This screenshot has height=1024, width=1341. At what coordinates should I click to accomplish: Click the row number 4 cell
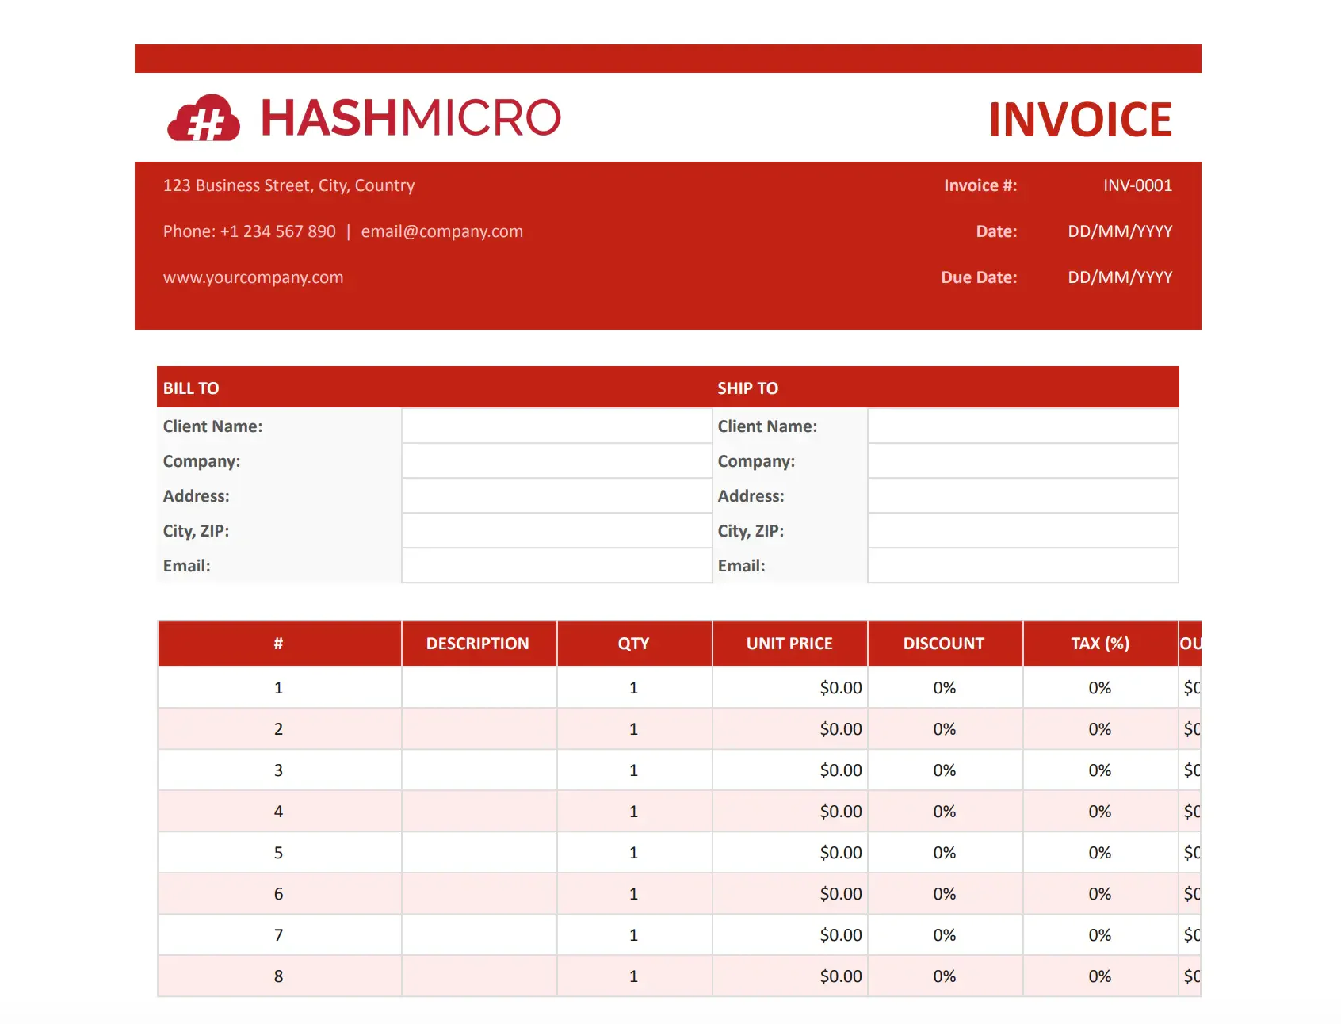(x=279, y=812)
